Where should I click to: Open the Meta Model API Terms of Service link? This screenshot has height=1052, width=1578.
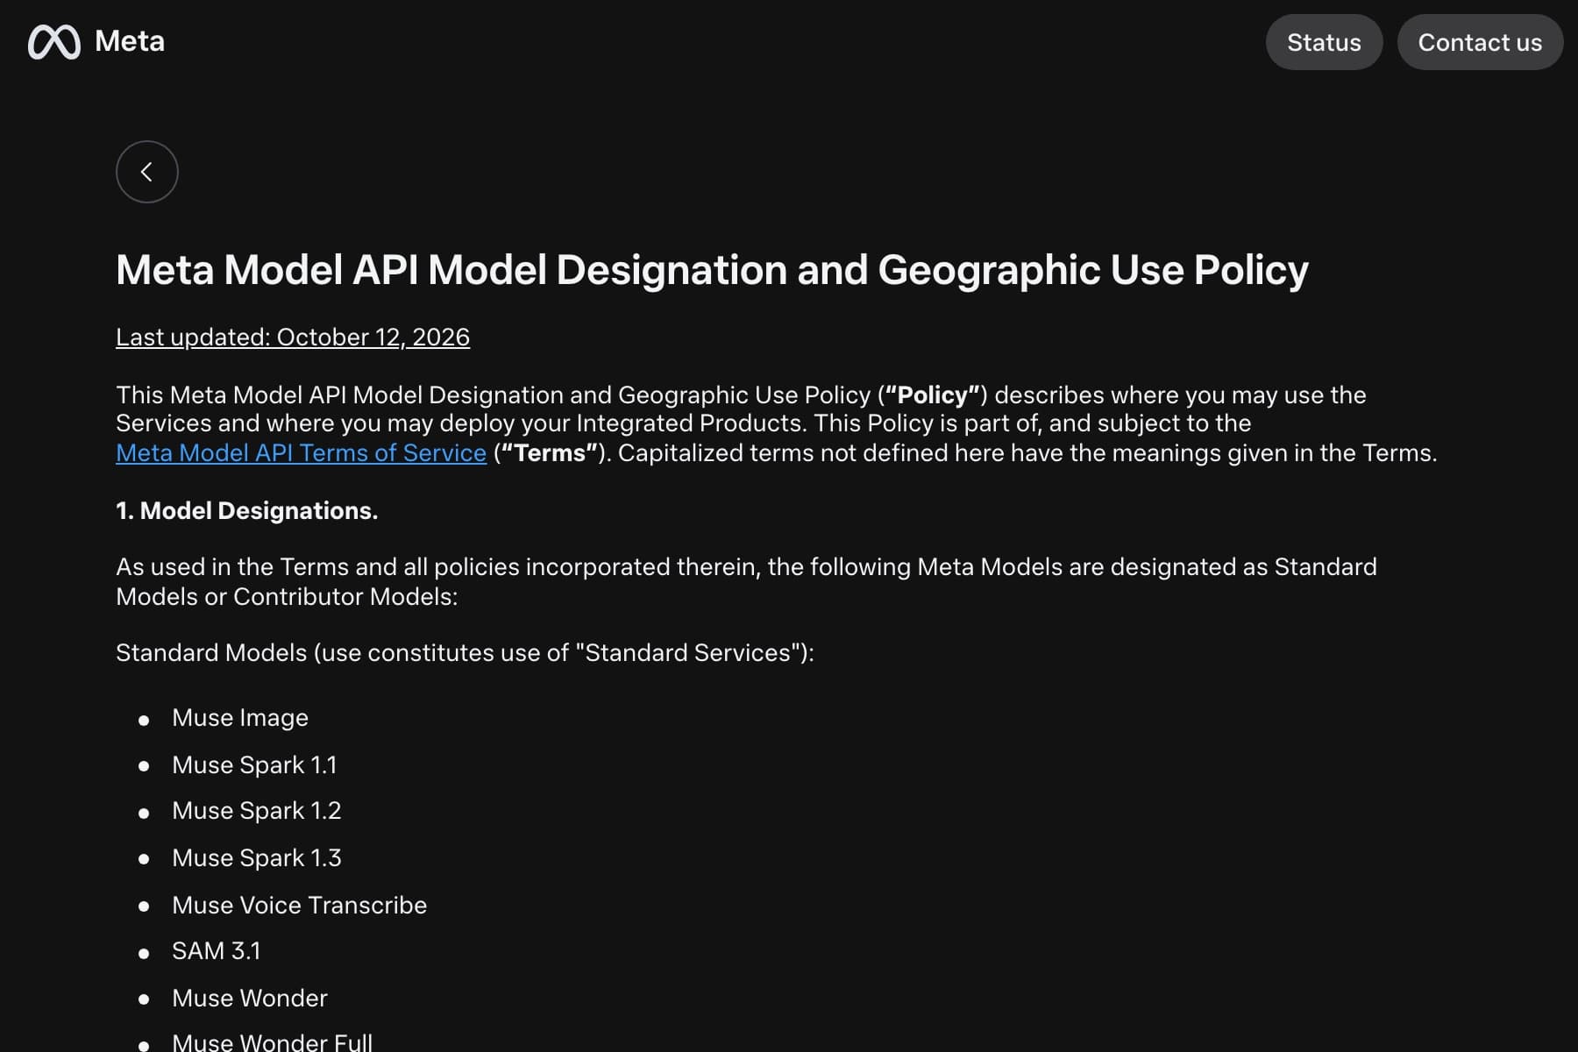pos(301,452)
